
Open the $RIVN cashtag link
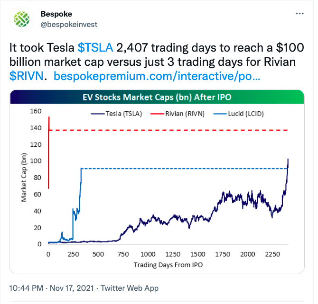tap(26, 76)
